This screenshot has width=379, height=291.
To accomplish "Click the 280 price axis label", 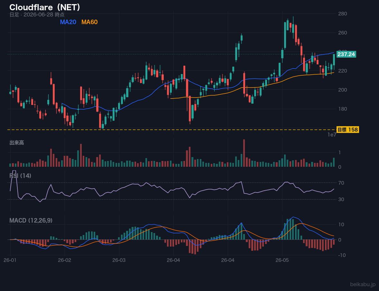I will click(x=343, y=14).
